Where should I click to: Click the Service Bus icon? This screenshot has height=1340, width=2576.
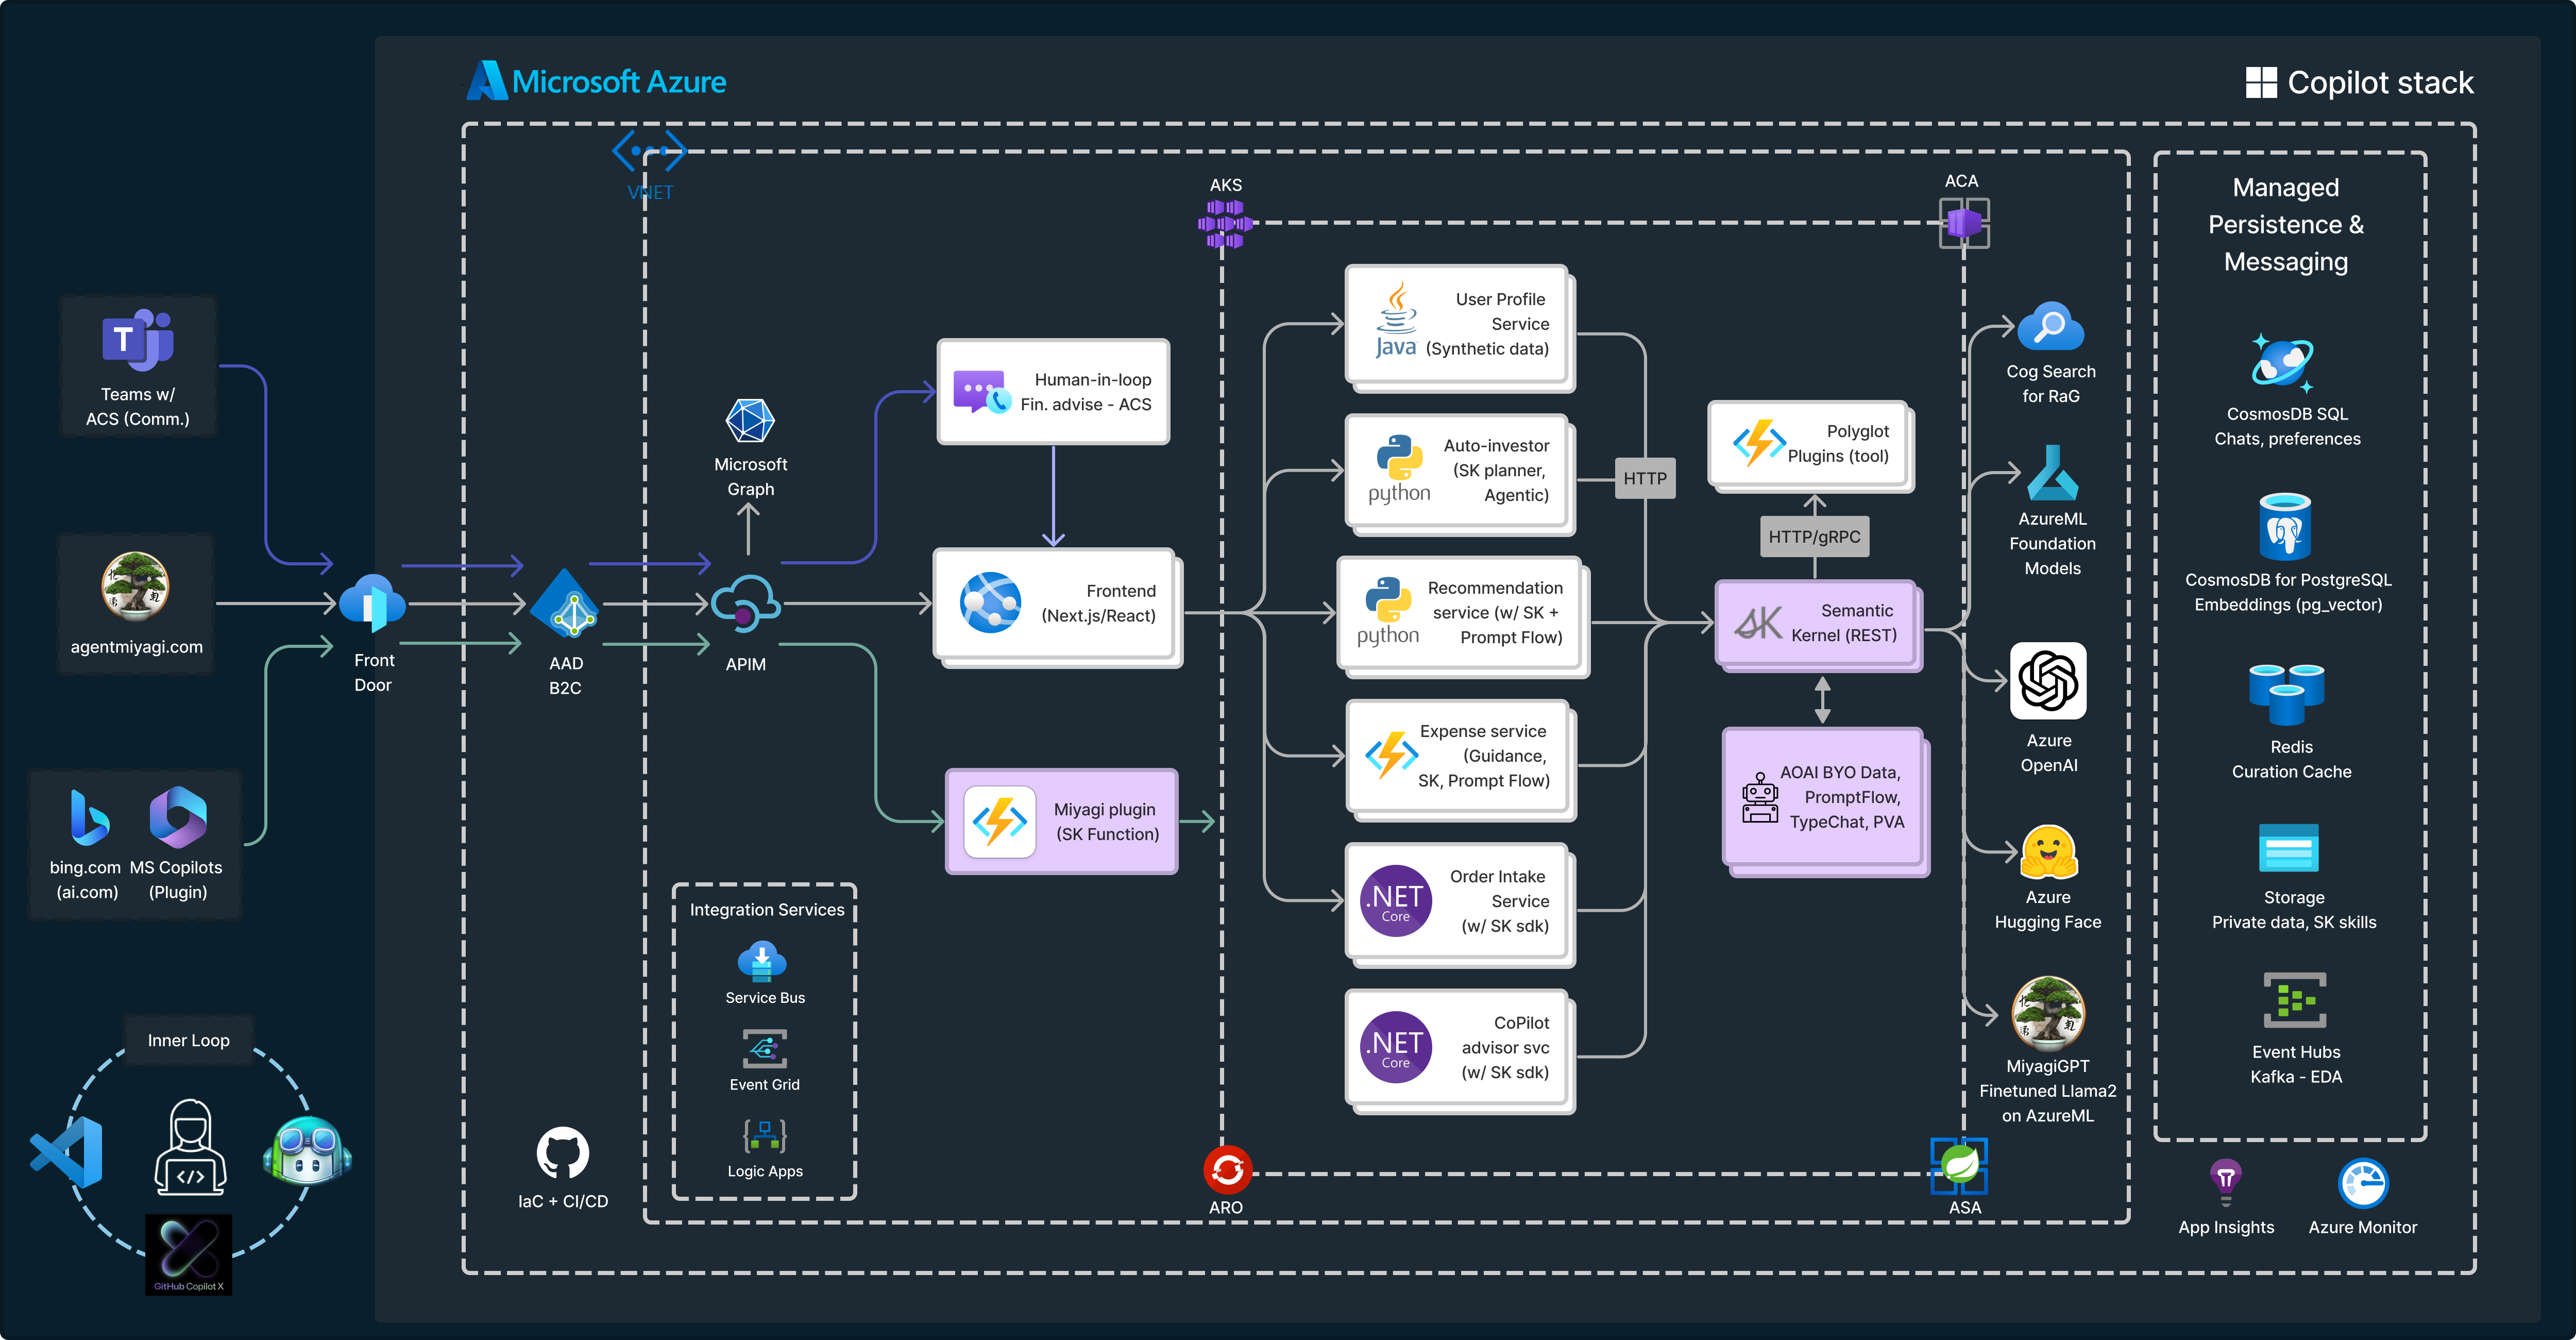click(762, 961)
